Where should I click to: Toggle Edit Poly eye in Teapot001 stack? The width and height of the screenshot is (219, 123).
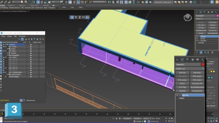pyautogui.click(x=177, y=95)
